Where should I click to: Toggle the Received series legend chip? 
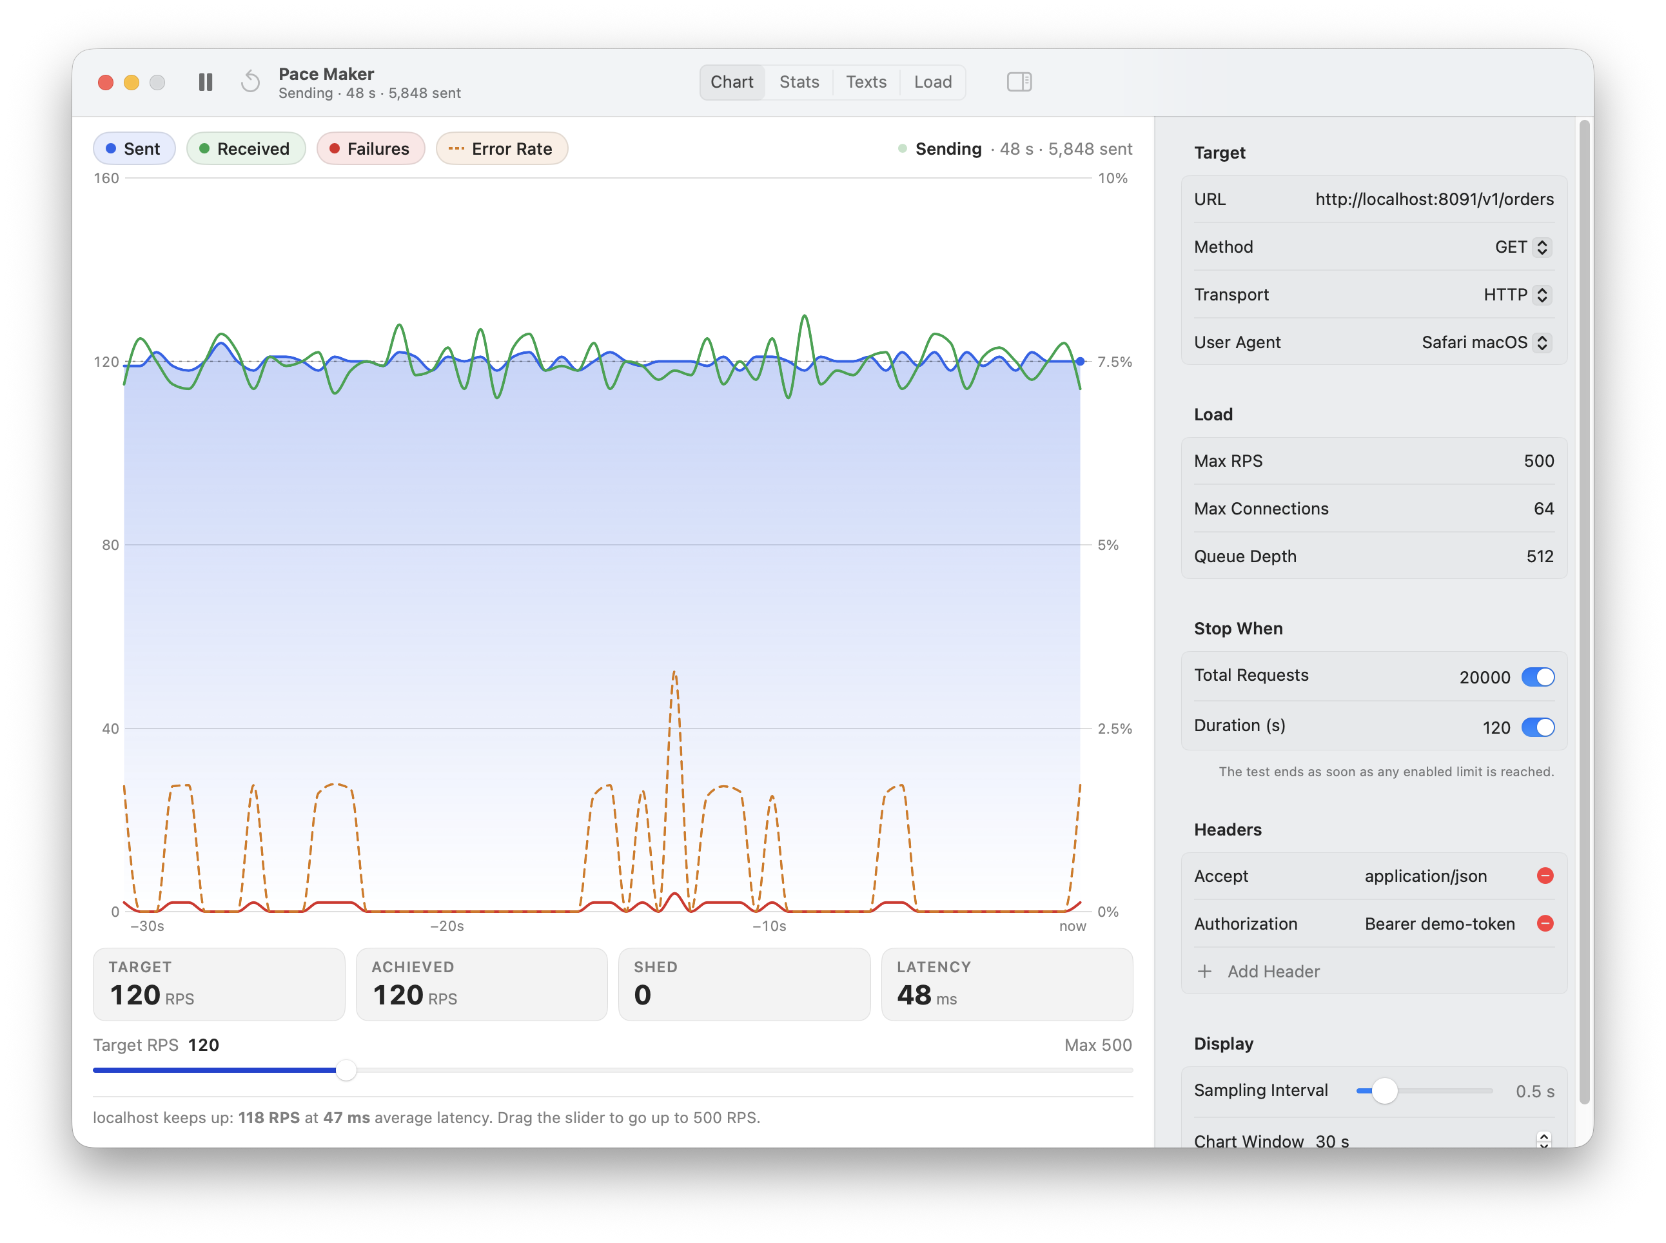point(246,149)
